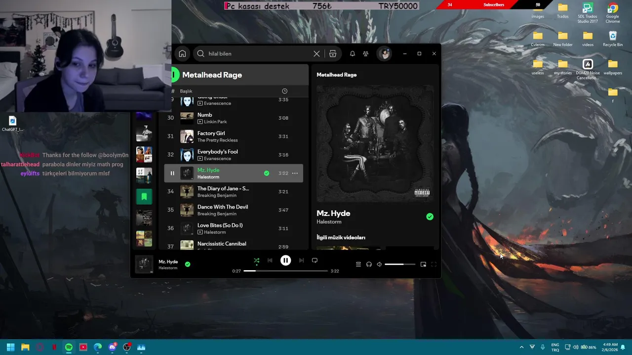632x355 pixels.
Task: Click the now-playing bar album thumbnail
Action: 144,264
